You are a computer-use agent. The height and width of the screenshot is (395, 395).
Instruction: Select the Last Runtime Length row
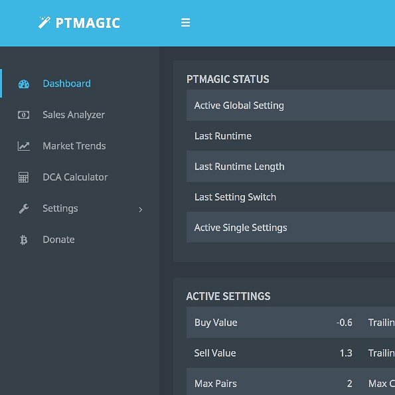pyautogui.click(x=291, y=167)
